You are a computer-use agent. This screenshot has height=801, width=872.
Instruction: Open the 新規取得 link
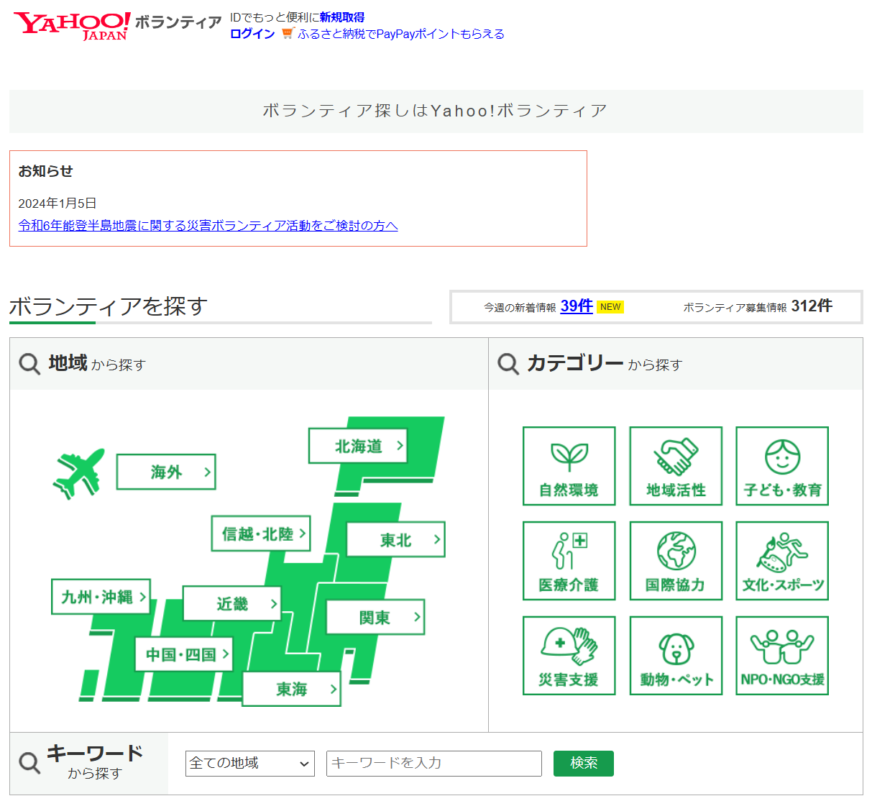point(342,17)
